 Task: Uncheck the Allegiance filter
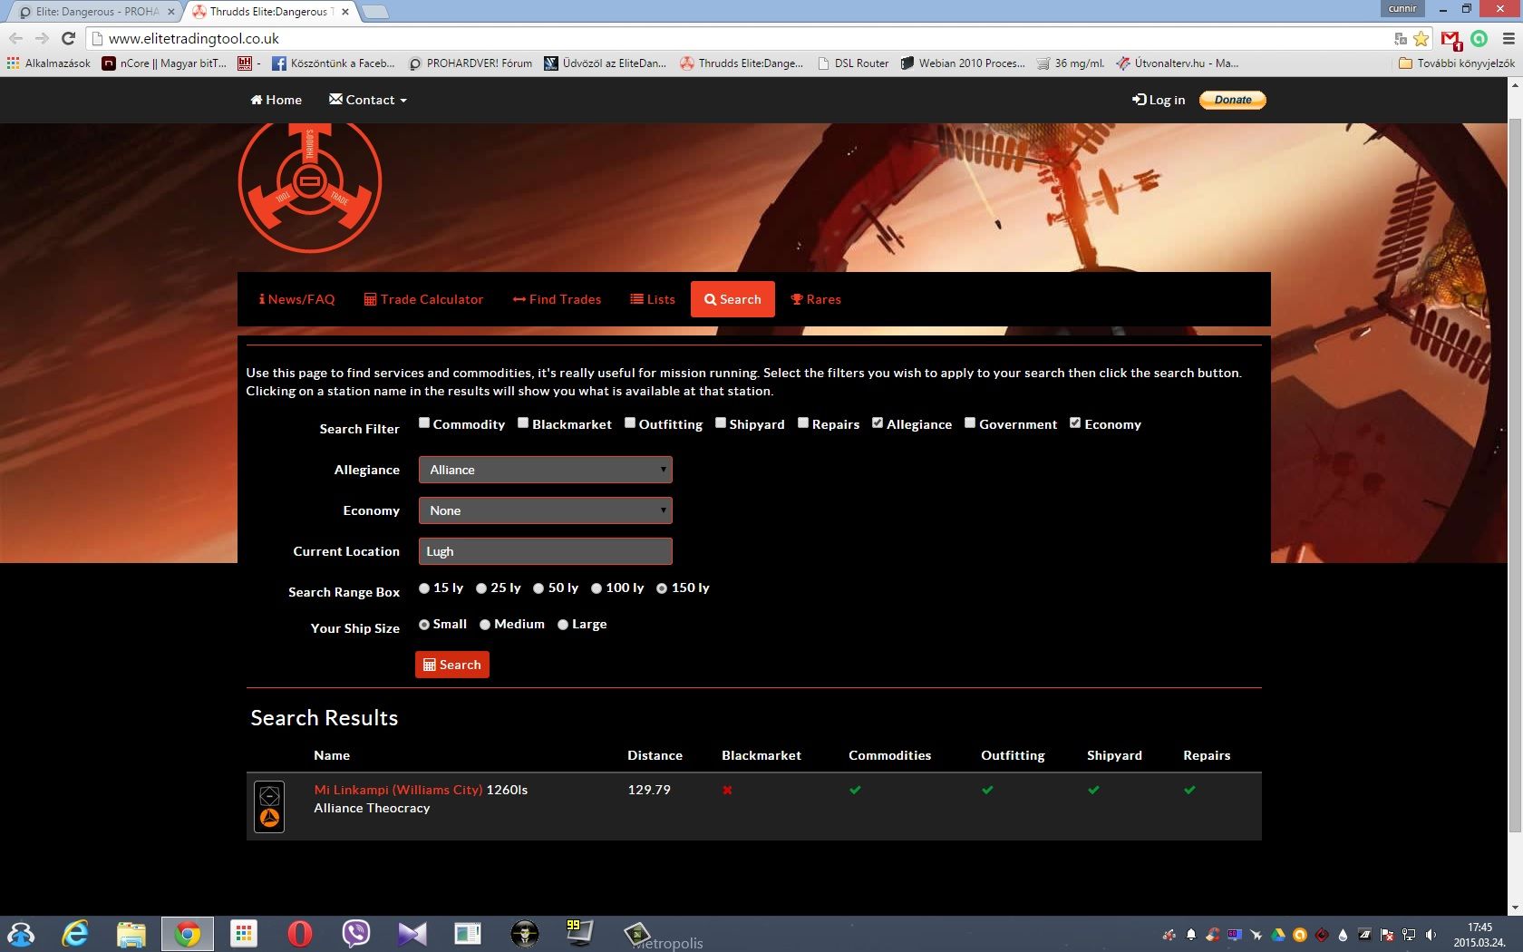878,423
